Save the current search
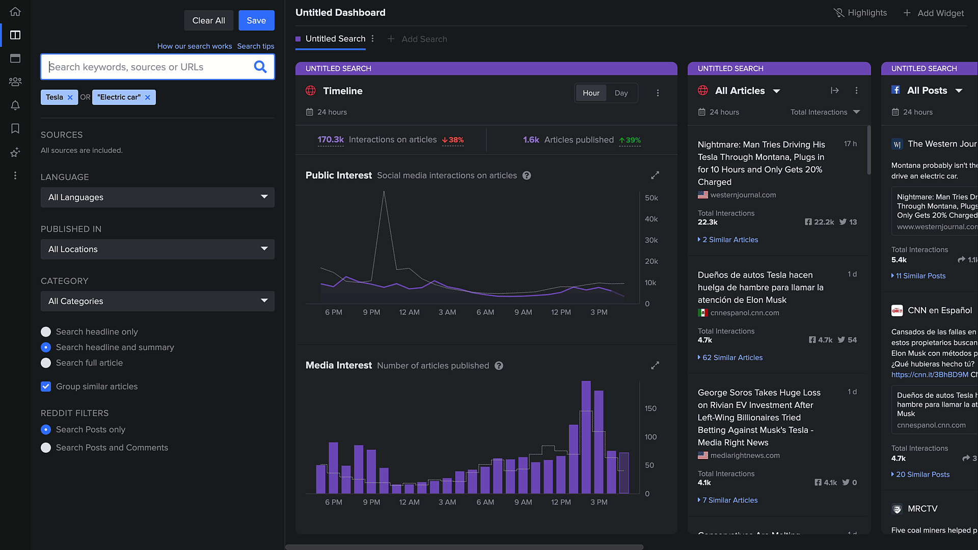This screenshot has height=550, width=978. click(x=256, y=20)
